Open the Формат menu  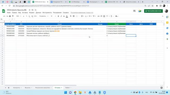click(32, 13)
